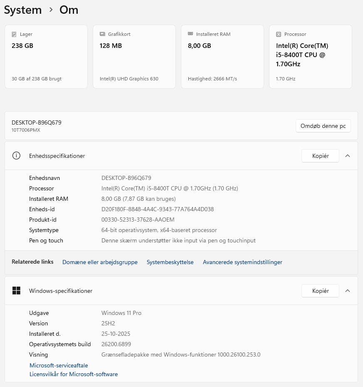This screenshot has width=363, height=387.
Task: Click the graphics card (Grafikkort) icon
Action: [x=102, y=34]
